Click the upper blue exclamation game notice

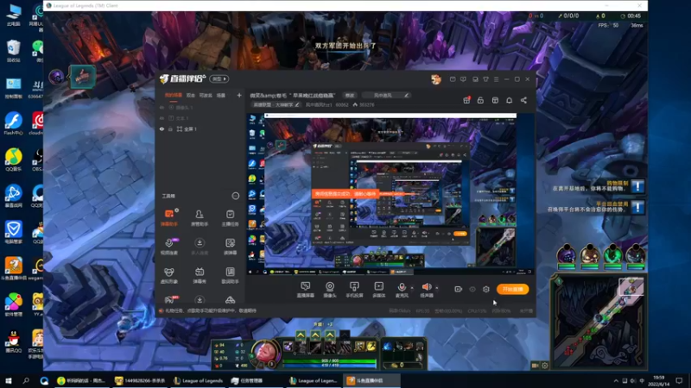[637, 186]
